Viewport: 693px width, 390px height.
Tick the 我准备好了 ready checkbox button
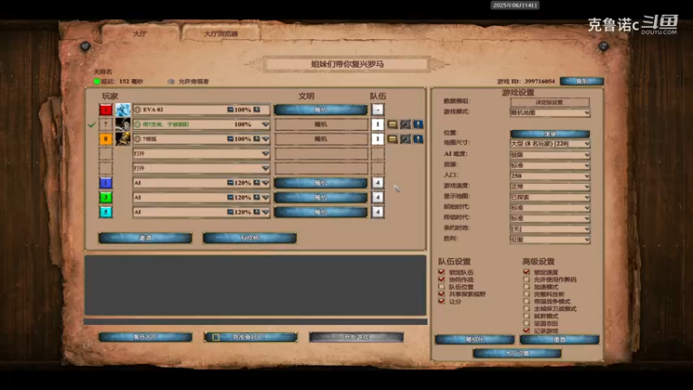click(x=250, y=337)
